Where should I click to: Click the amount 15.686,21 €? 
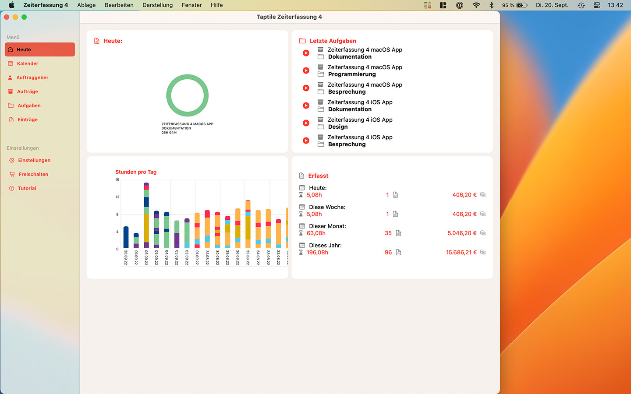point(461,253)
